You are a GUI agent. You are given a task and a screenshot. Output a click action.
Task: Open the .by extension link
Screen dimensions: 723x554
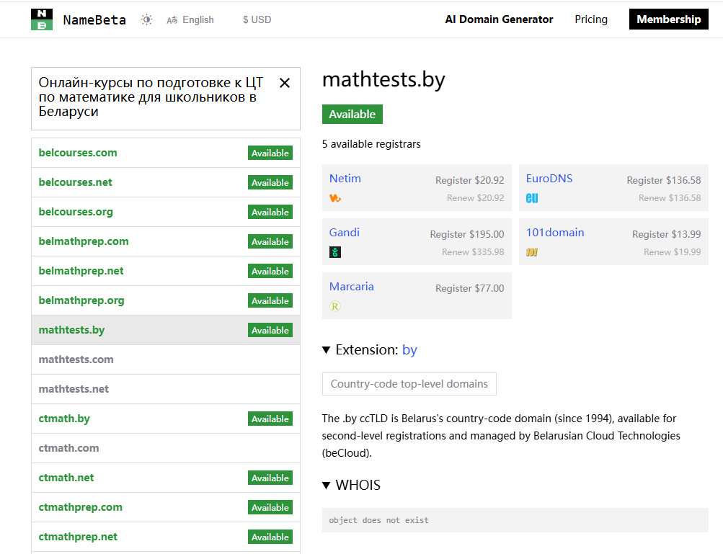(409, 350)
